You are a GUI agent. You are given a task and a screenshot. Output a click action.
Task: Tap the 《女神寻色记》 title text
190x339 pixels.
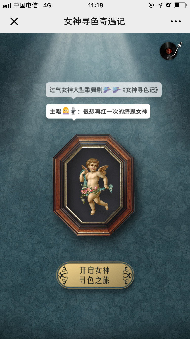[141, 90]
